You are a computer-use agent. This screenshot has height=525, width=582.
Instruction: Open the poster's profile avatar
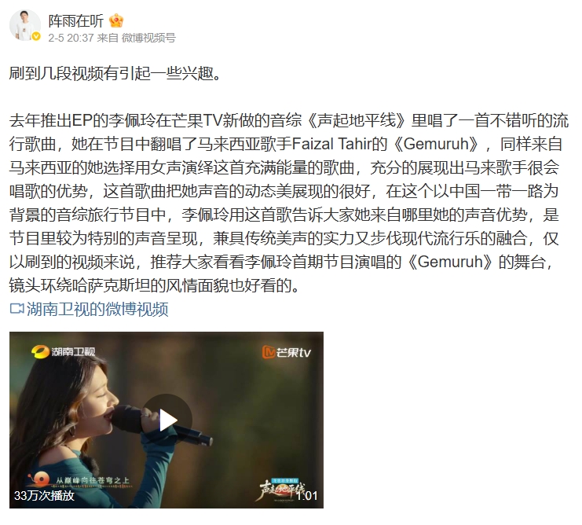(x=25, y=25)
